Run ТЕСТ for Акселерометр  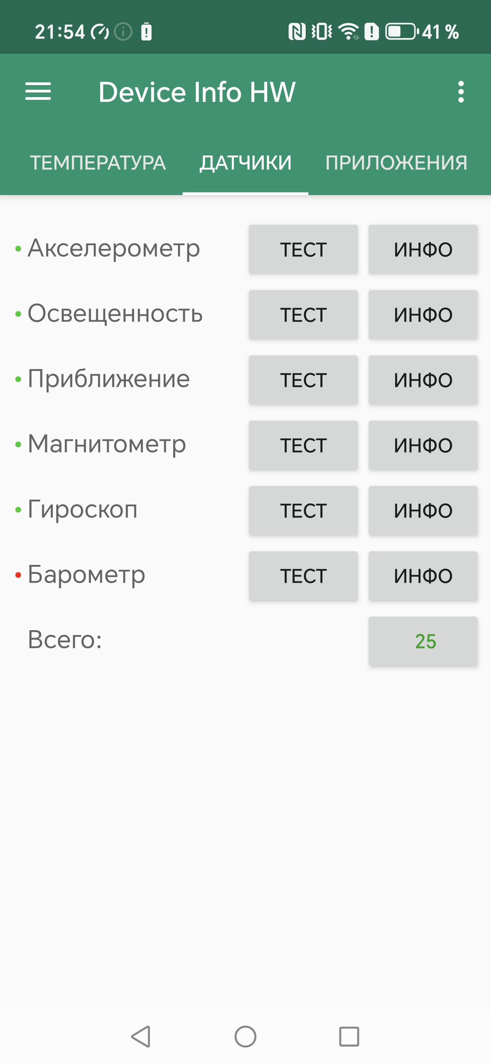click(303, 250)
